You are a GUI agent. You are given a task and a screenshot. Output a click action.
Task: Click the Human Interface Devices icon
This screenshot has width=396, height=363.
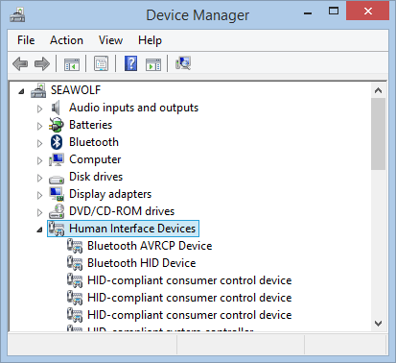(x=57, y=229)
